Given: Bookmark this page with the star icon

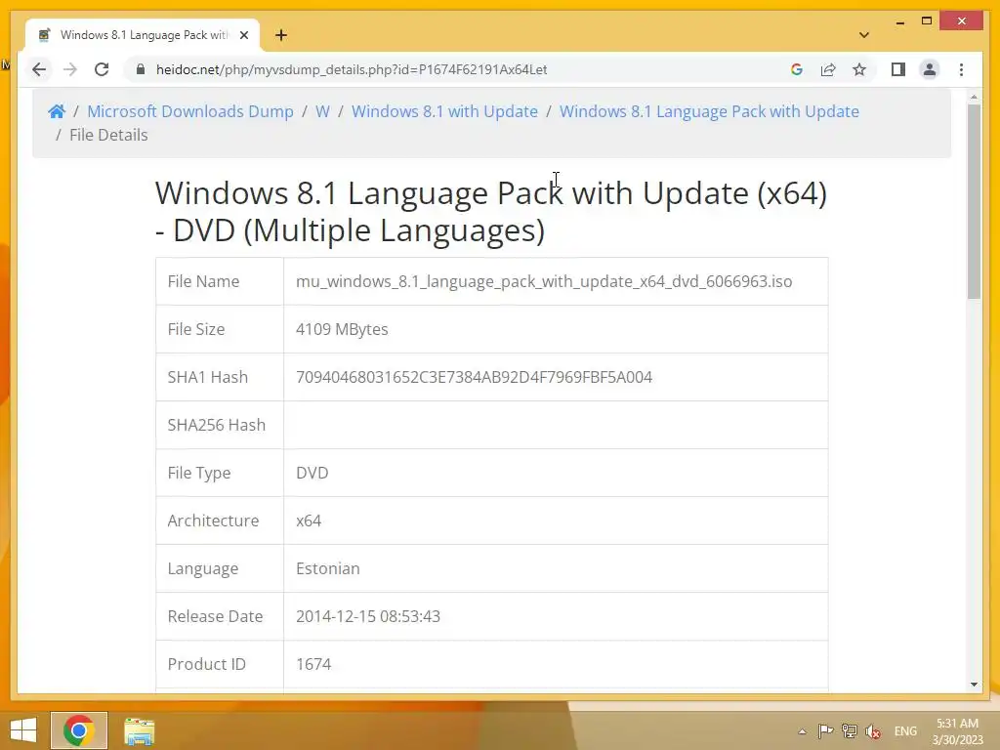Looking at the screenshot, I should pos(859,69).
